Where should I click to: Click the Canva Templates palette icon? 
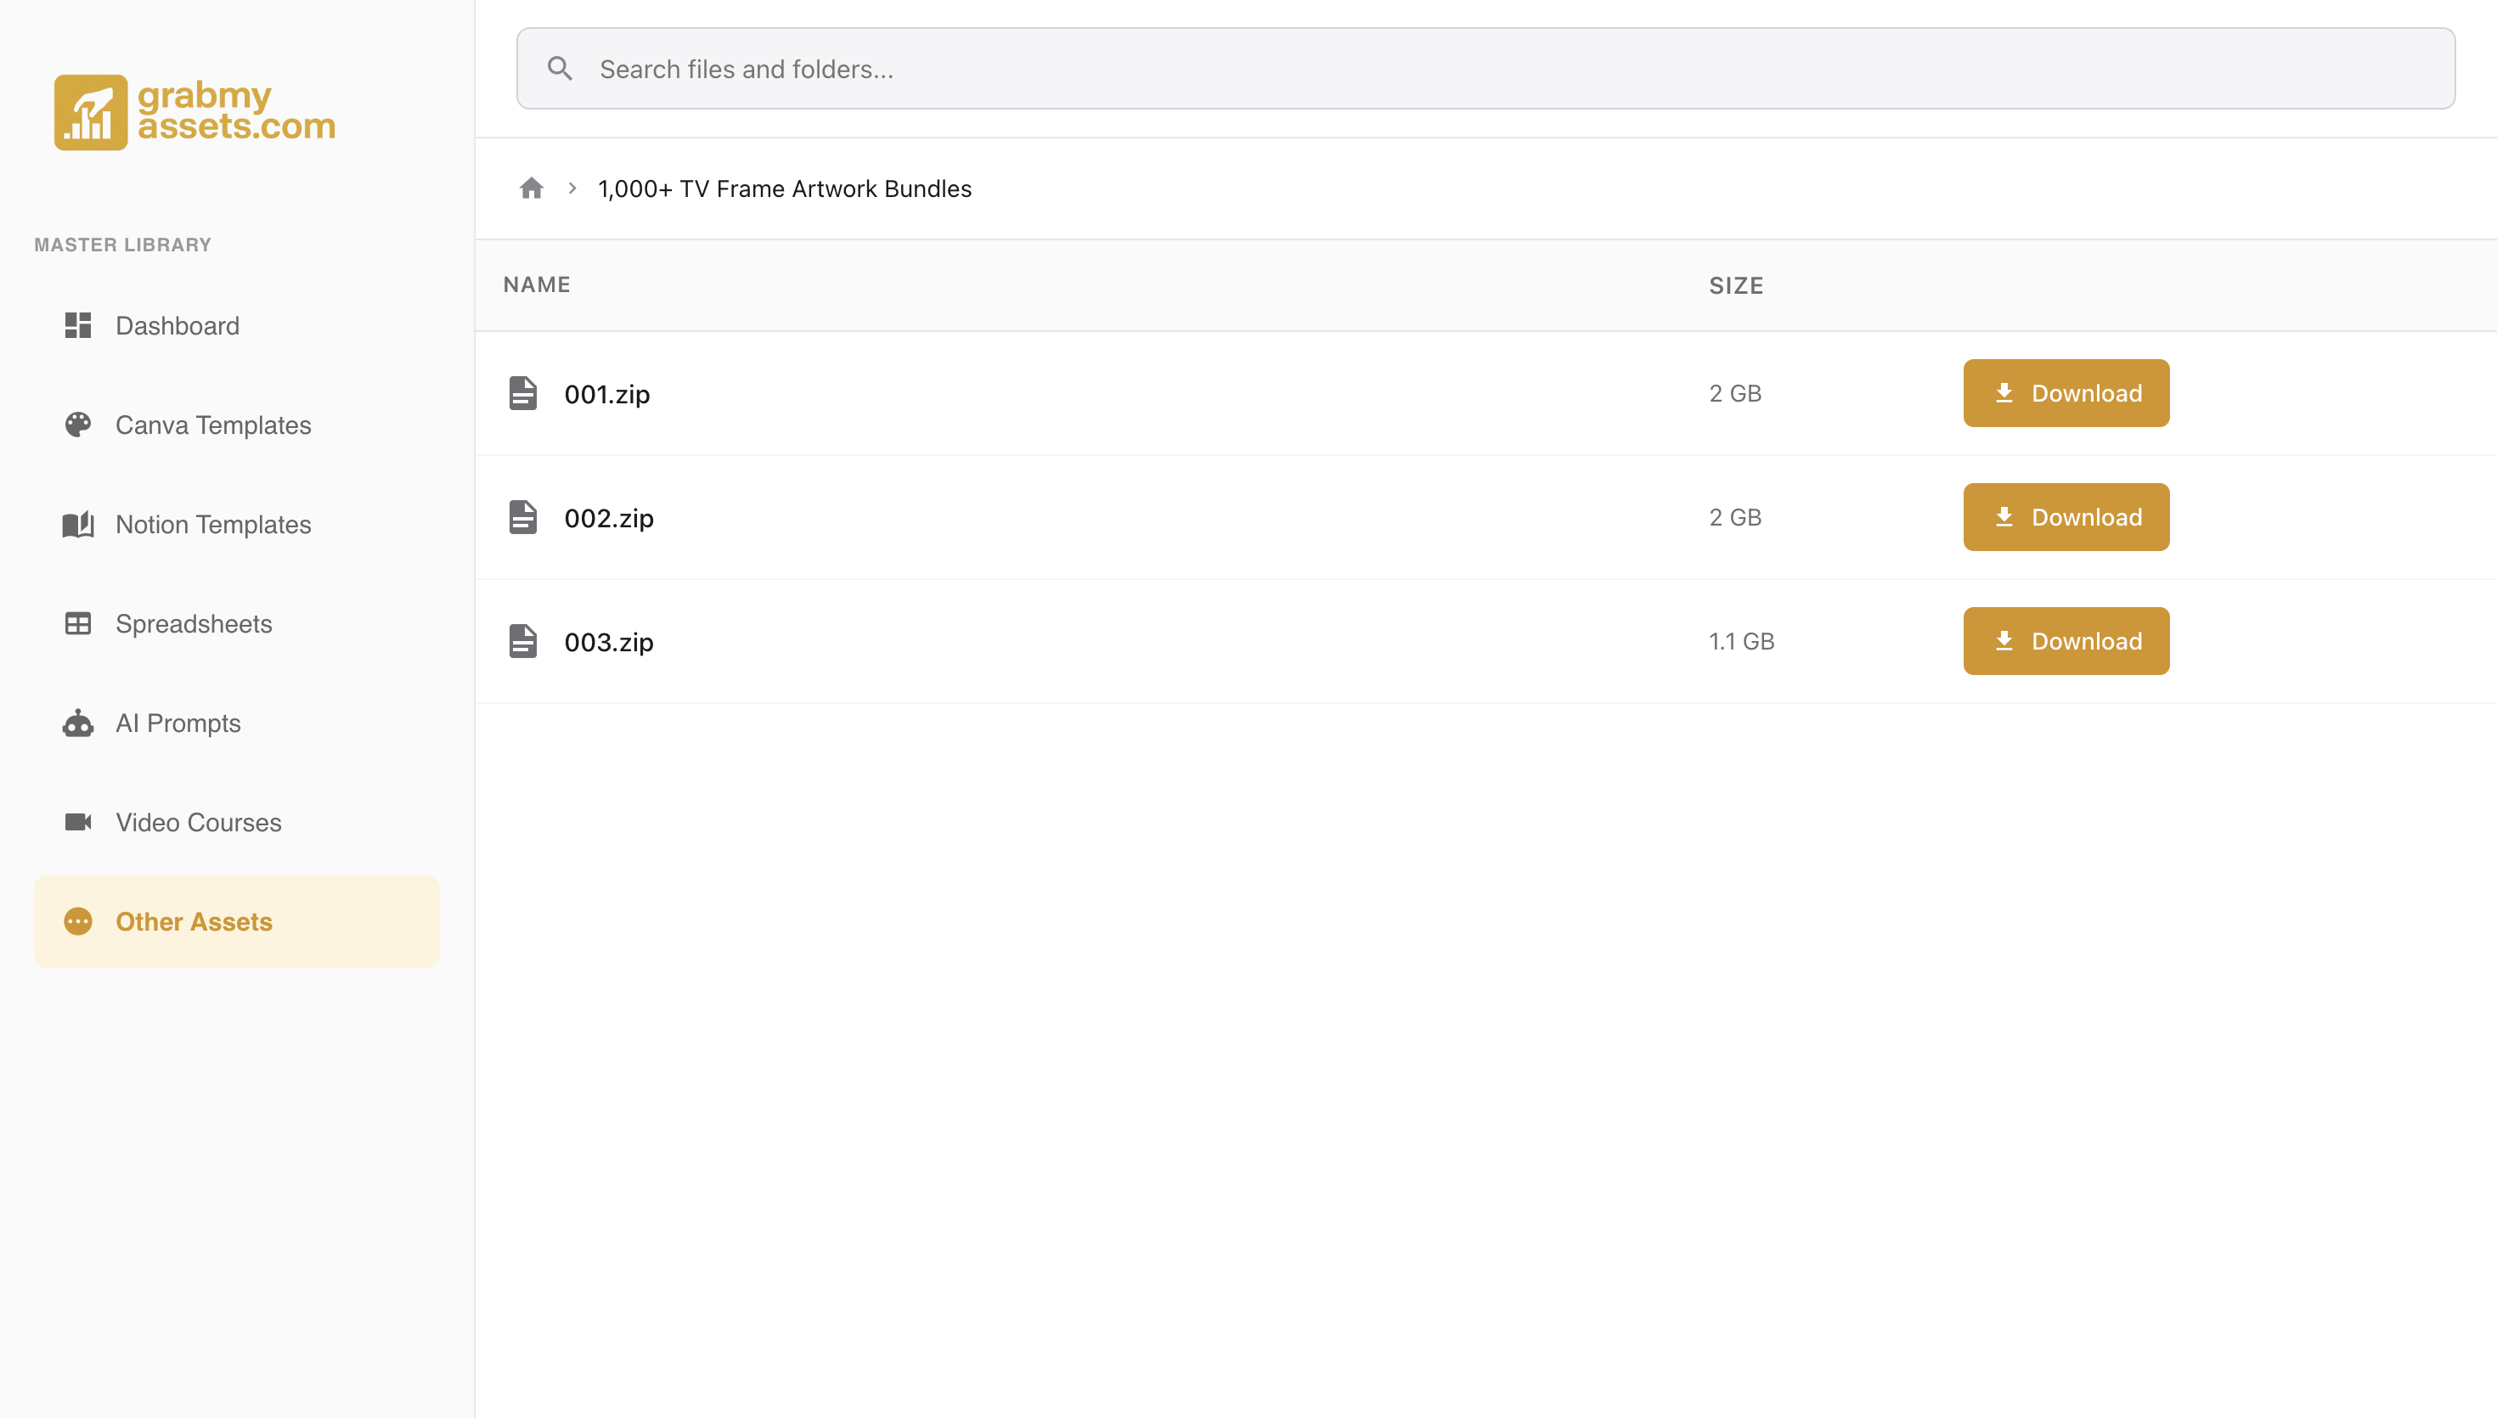tap(78, 425)
